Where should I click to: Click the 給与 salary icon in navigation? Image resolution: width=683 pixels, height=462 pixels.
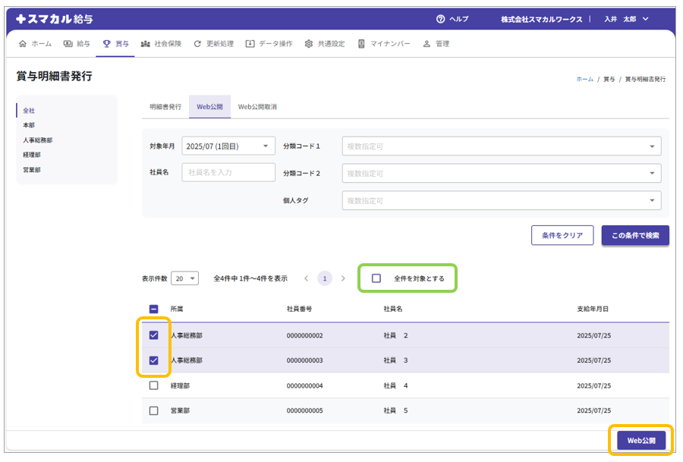point(68,44)
